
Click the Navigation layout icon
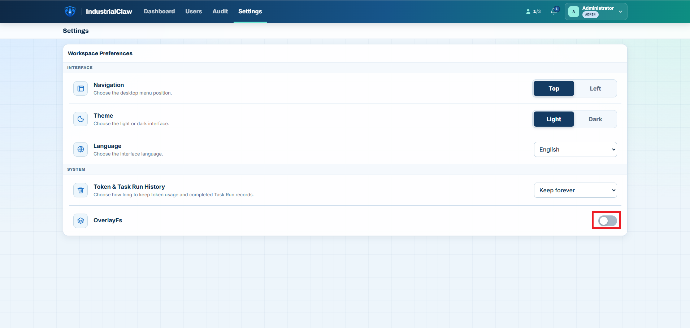(81, 88)
